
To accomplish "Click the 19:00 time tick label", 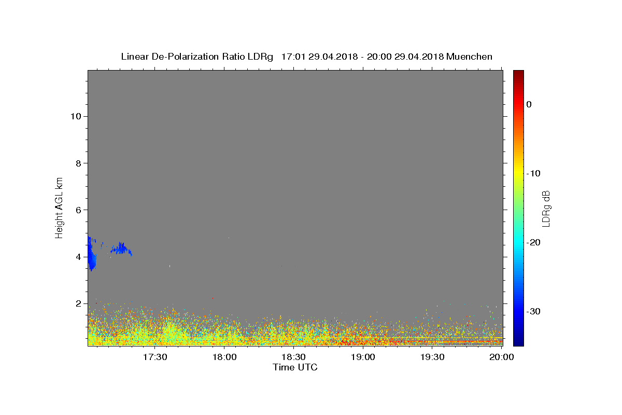I will (363, 357).
